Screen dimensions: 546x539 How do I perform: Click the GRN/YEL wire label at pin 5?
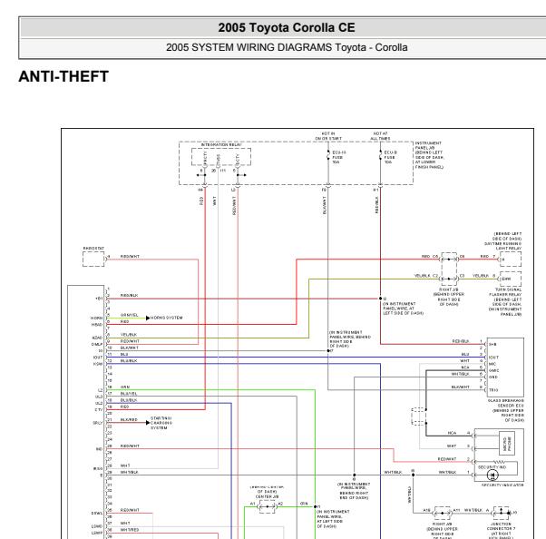point(129,315)
